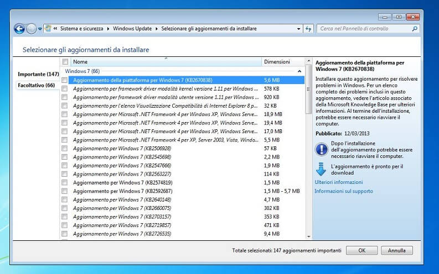
Task: Select 'Aggiornamento per Windows 7 (KB2563227)' row
Action: 182,174
